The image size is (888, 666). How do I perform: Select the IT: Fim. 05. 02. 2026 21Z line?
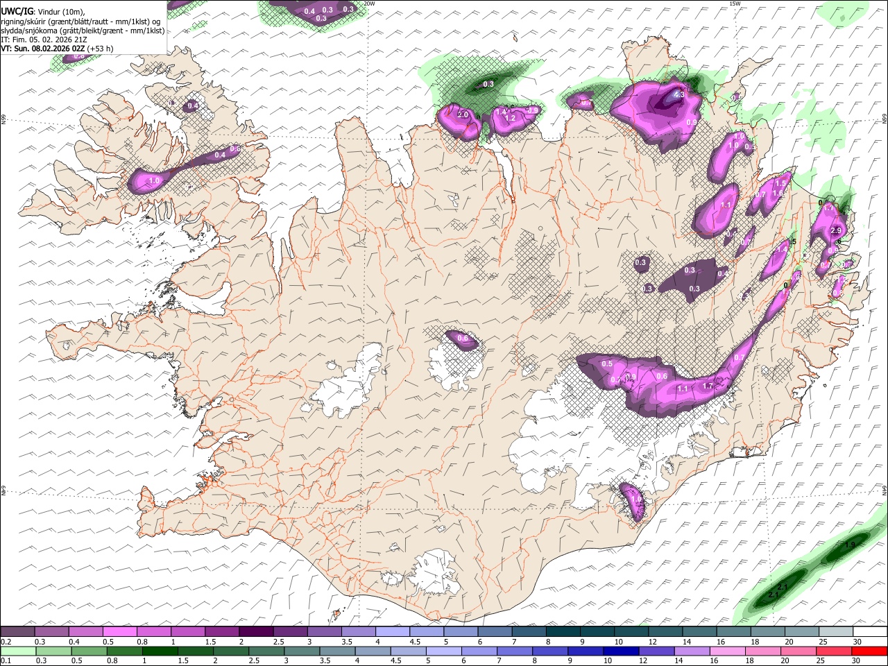44,40
